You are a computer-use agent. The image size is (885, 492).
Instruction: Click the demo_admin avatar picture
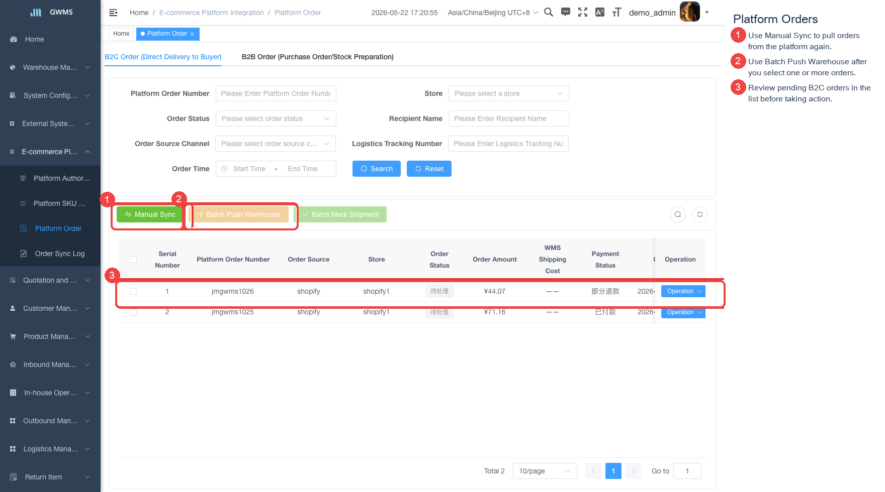tap(689, 12)
